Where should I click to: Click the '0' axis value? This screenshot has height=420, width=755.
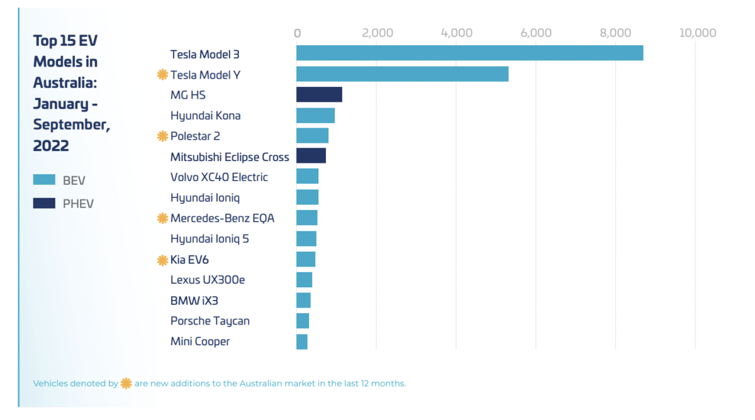297,33
